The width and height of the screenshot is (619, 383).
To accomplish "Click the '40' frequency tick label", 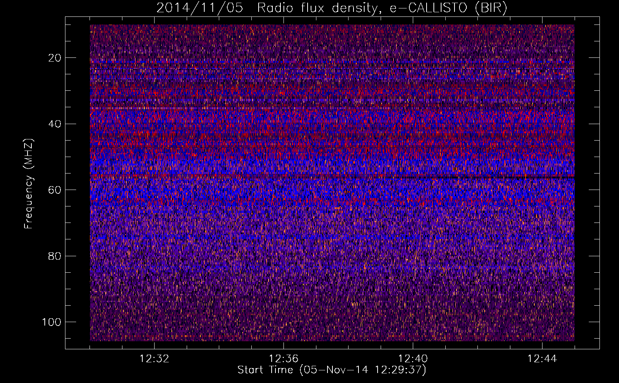I will click(x=55, y=124).
